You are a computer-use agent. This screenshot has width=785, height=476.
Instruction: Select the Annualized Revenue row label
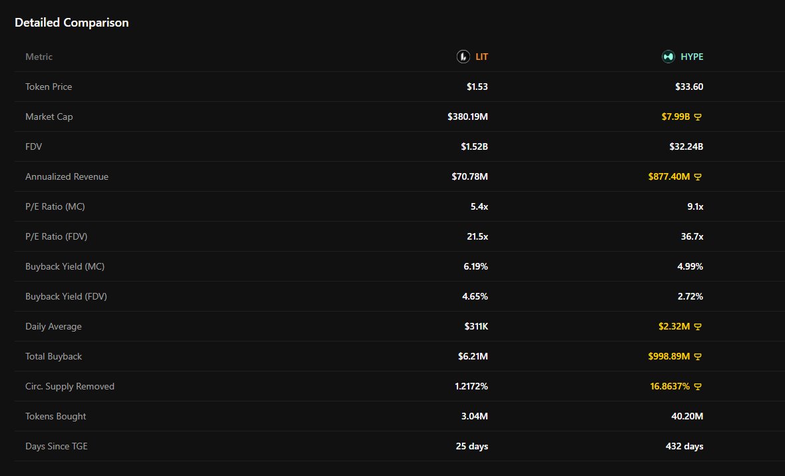coord(67,176)
